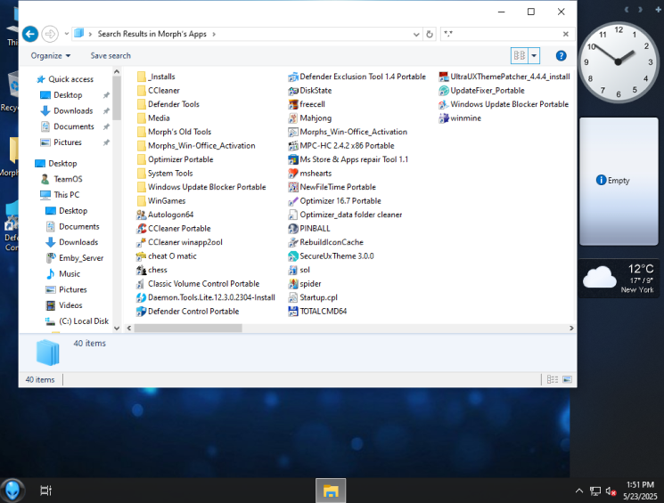Select the Mahjong icon
664x503 pixels.
tap(293, 118)
